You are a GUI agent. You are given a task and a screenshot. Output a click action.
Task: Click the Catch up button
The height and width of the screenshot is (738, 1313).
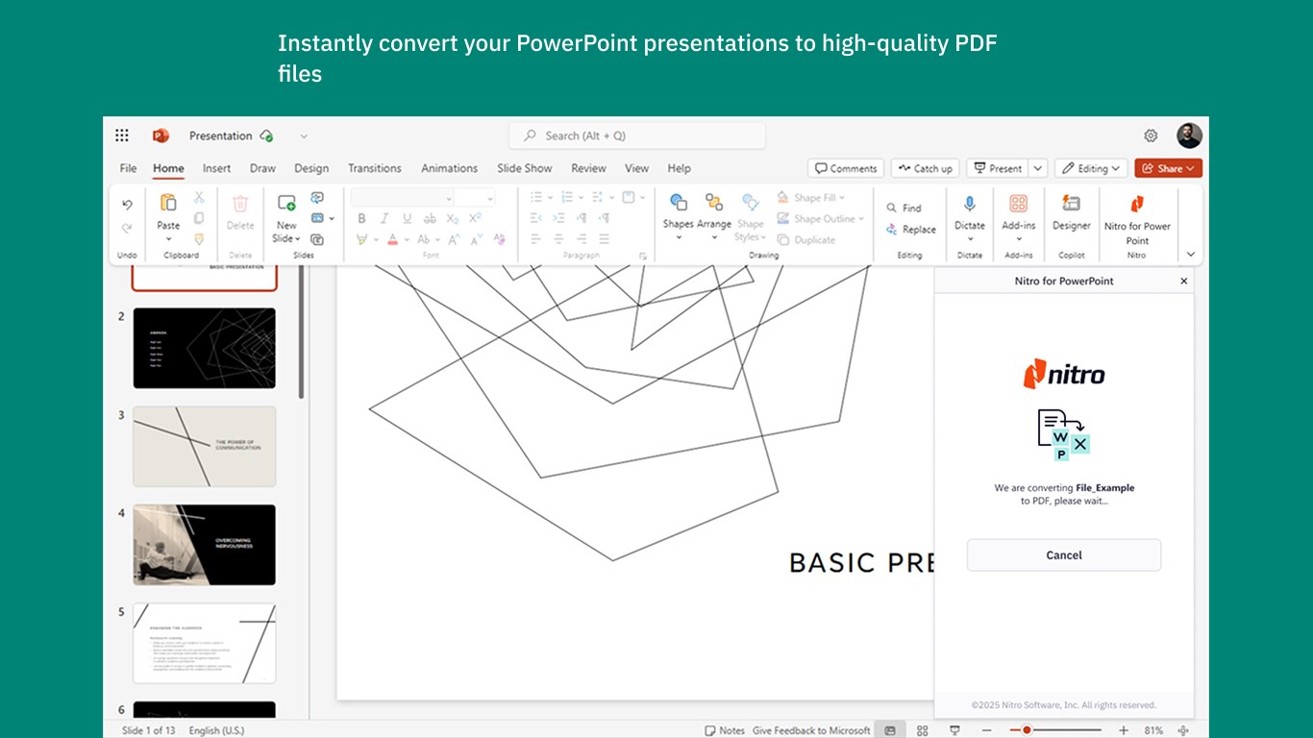click(x=925, y=168)
